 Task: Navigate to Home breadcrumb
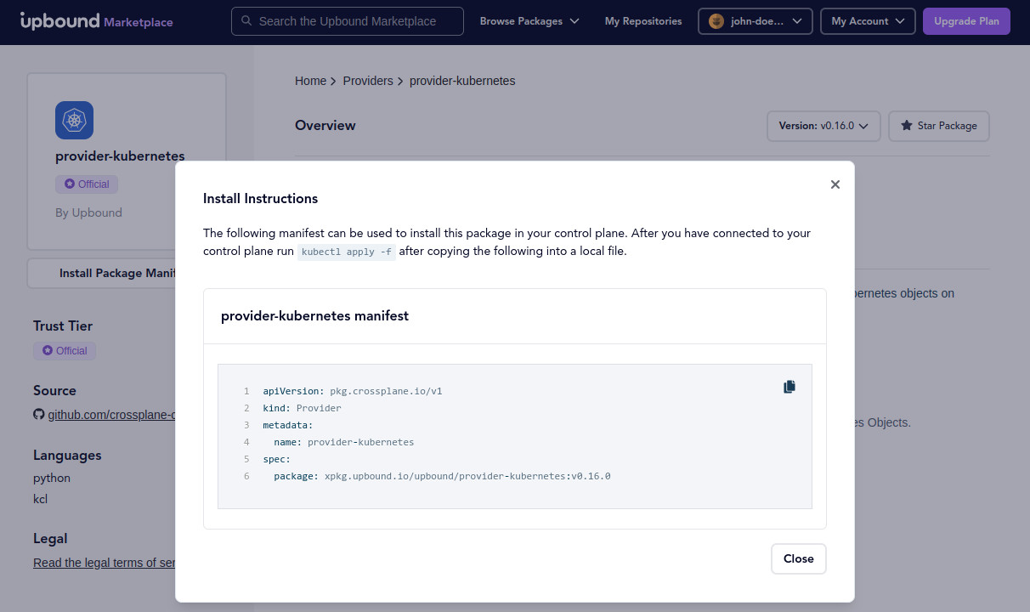pos(310,81)
